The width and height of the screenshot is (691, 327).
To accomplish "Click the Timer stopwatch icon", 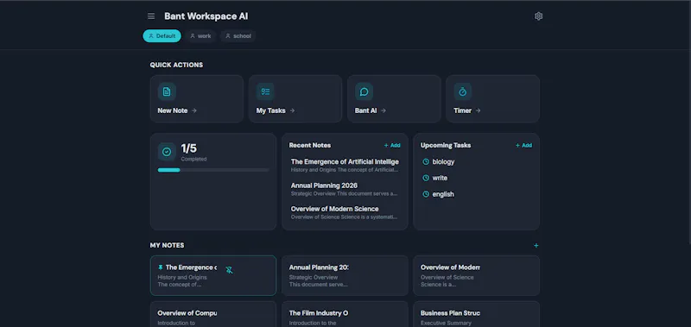I will coord(463,91).
